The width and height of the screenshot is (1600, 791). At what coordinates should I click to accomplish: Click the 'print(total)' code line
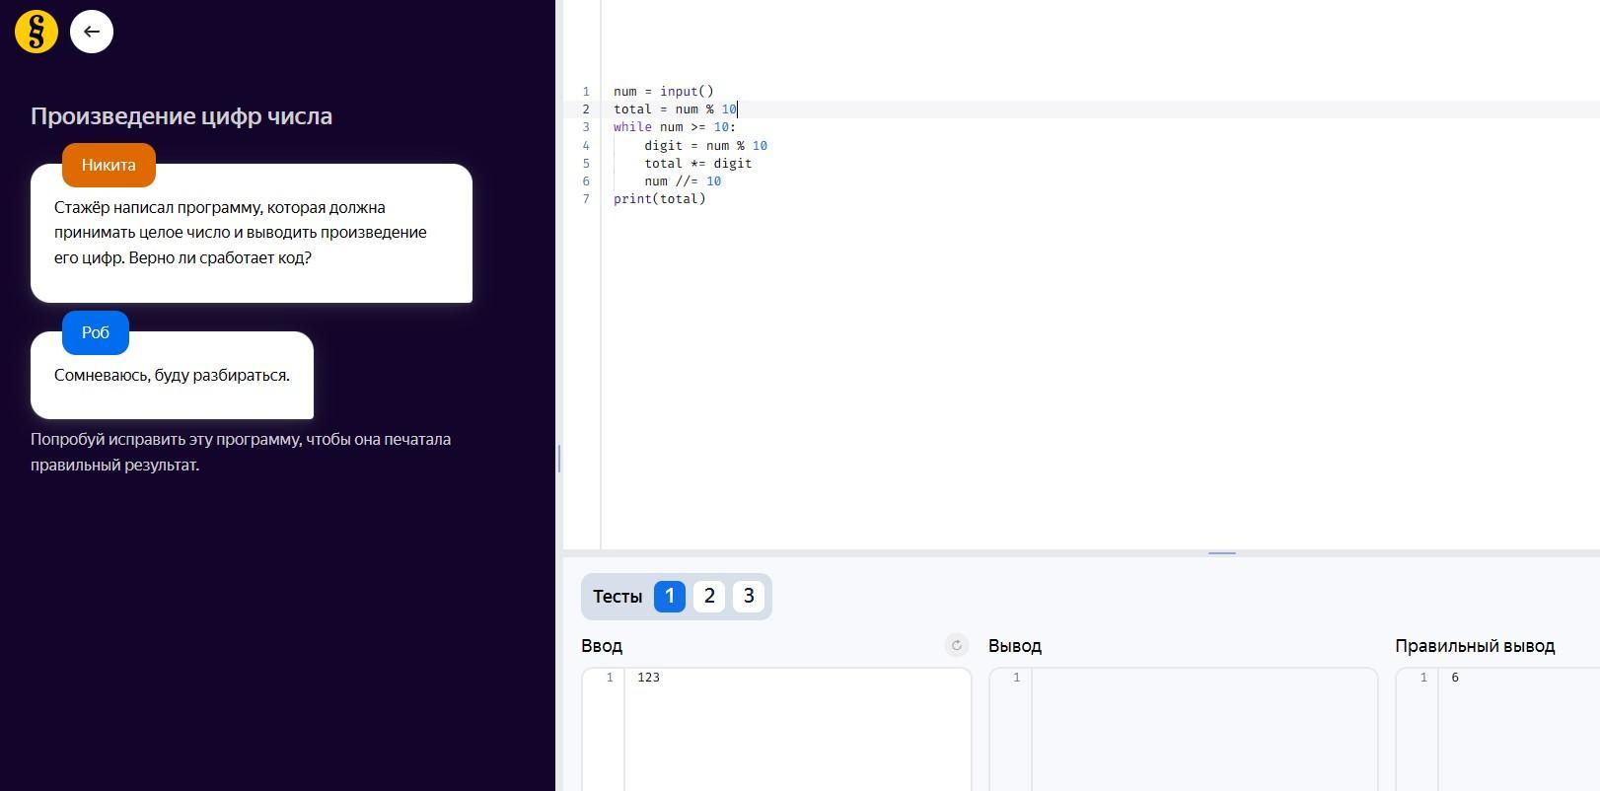click(x=659, y=199)
